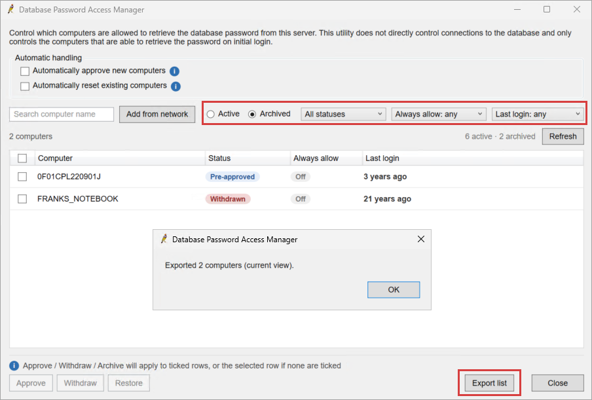Image resolution: width=592 pixels, height=400 pixels.
Task: Enable Automatically approve new computers
Action: click(25, 71)
